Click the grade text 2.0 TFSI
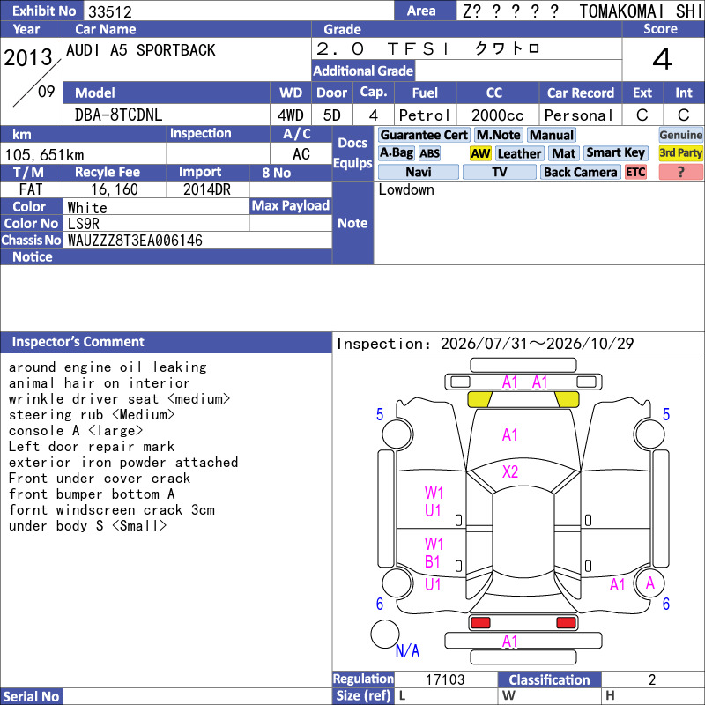Image resolution: width=705 pixels, height=705 pixels. click(382, 48)
